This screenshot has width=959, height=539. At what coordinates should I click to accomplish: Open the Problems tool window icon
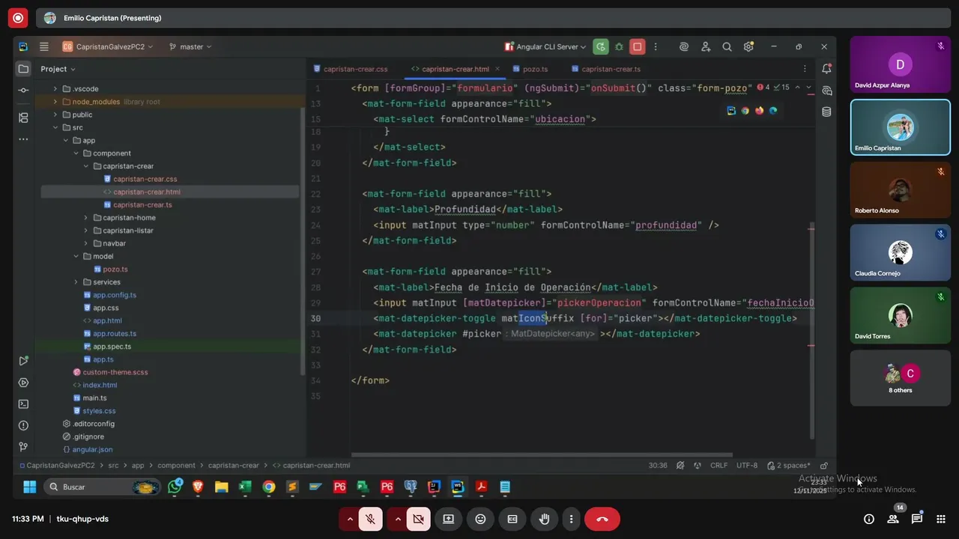pyautogui.click(x=23, y=426)
